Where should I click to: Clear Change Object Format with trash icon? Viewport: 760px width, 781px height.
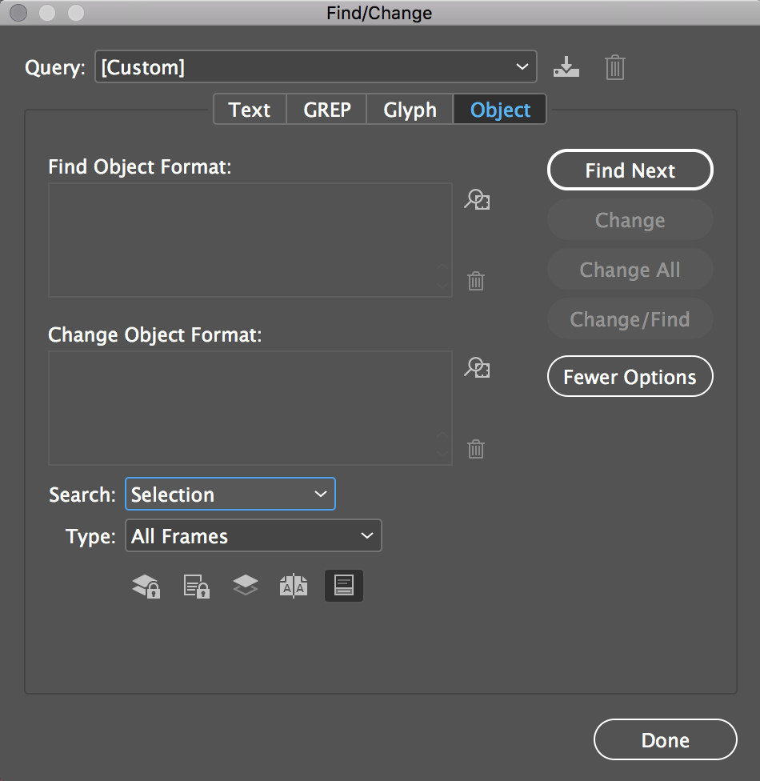[x=476, y=449]
